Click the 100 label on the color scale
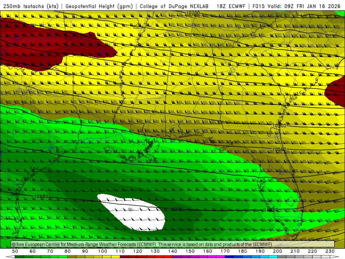The width and height of the screenshot is (345, 259). coord(103,251)
